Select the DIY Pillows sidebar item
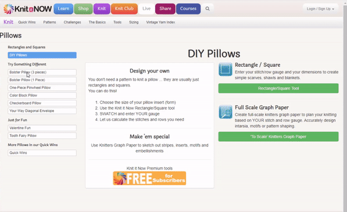This screenshot has height=212, width=347. point(42,55)
